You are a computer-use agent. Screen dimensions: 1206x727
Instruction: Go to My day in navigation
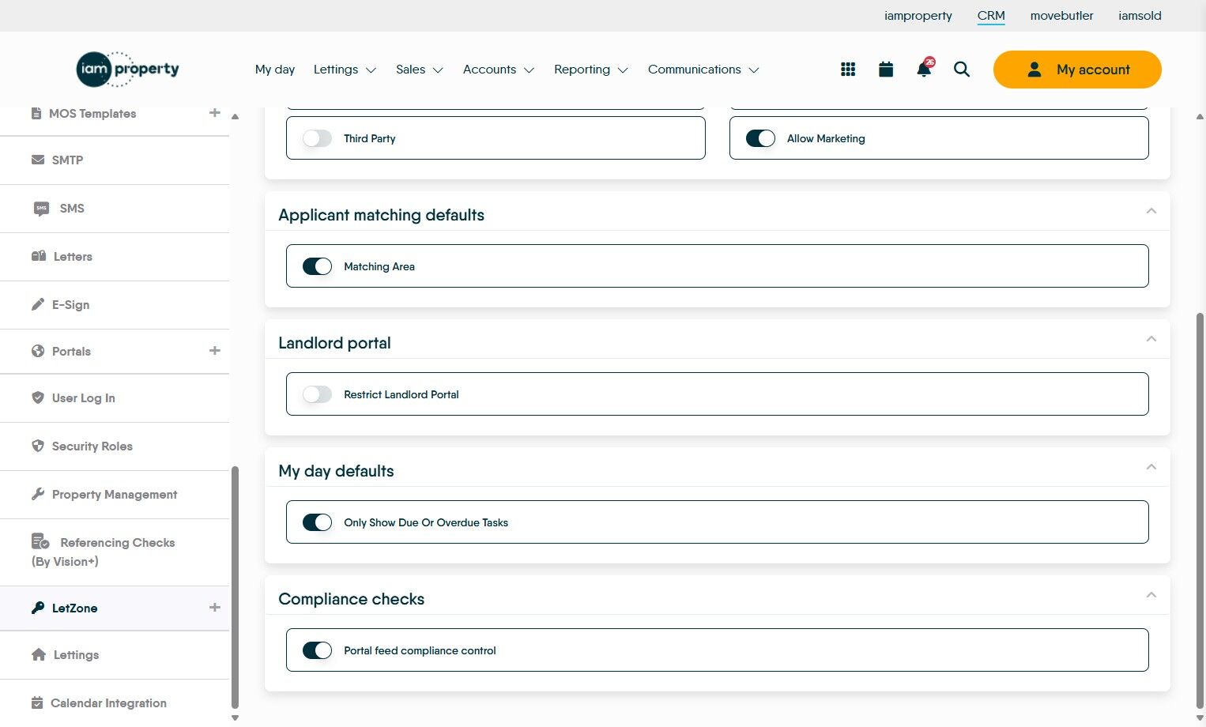click(x=275, y=70)
